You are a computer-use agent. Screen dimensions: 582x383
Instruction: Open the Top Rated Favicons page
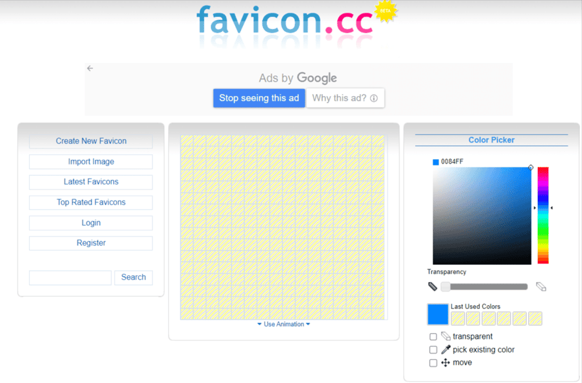point(90,202)
